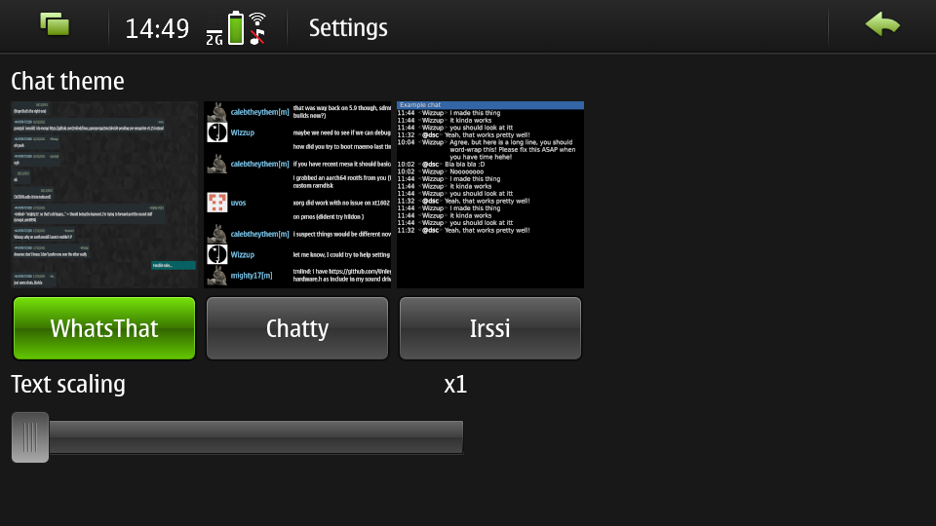This screenshot has height=526, width=936.
Task: Select the Irssi chat theme button
Action: 490,328
